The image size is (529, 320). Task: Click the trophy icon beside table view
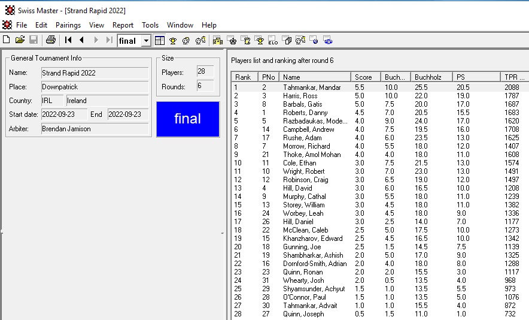(x=172, y=40)
